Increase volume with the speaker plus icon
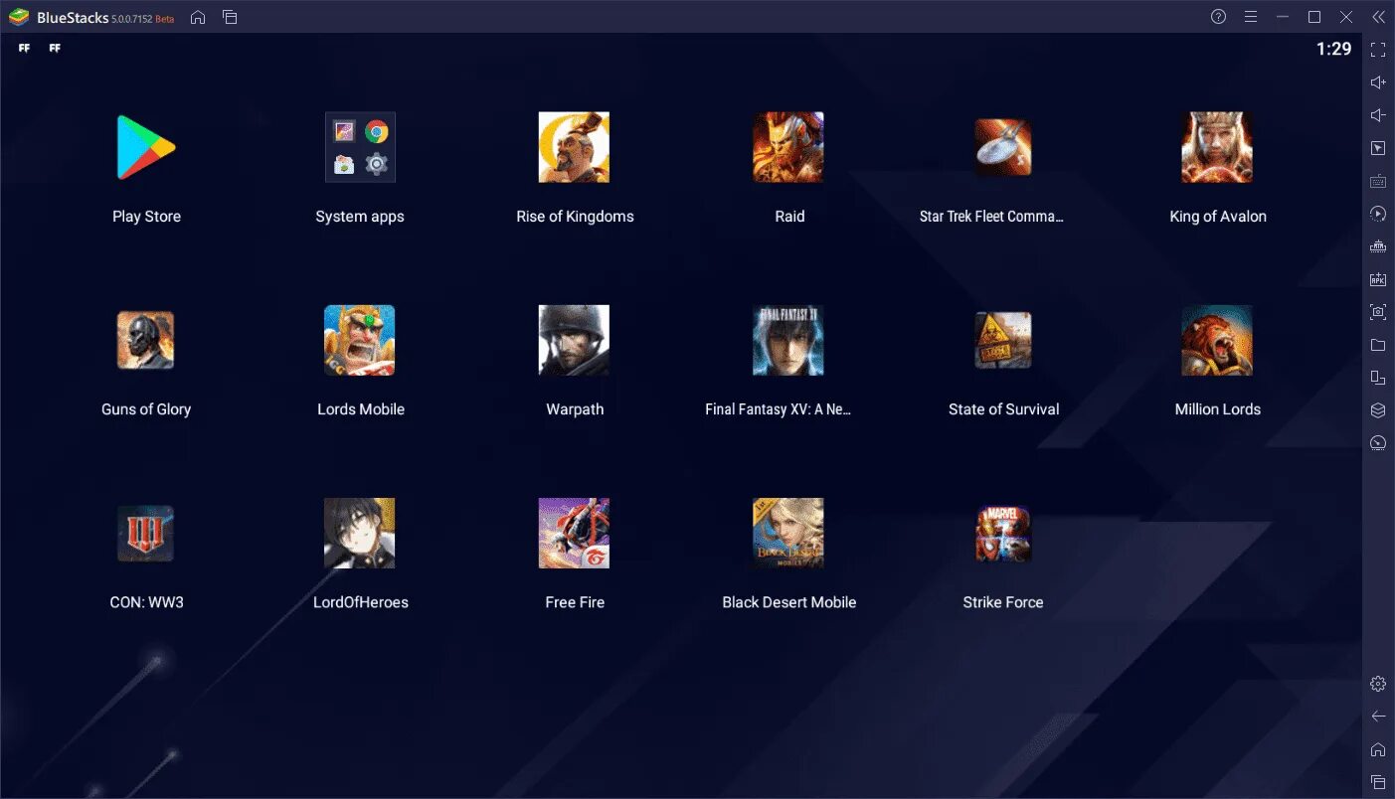The image size is (1395, 799). (x=1378, y=82)
